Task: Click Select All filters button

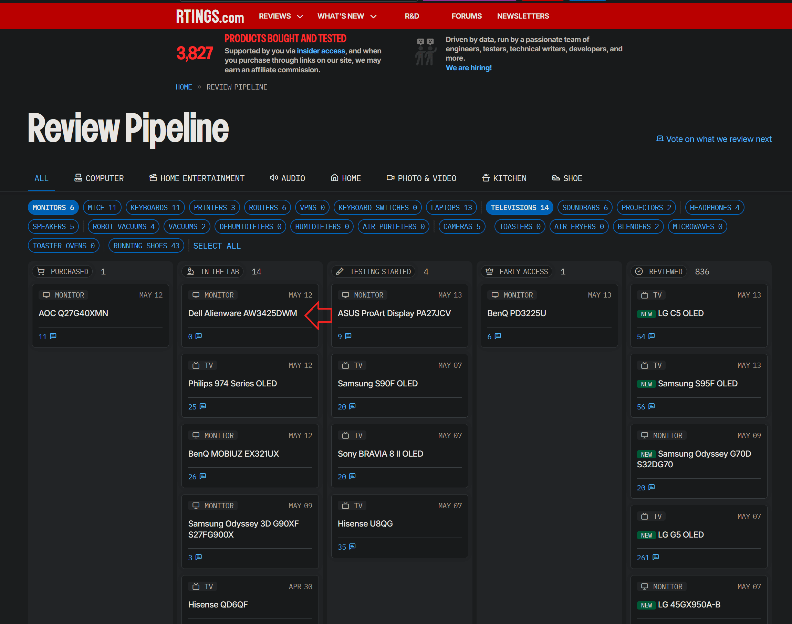Action: pos(217,246)
